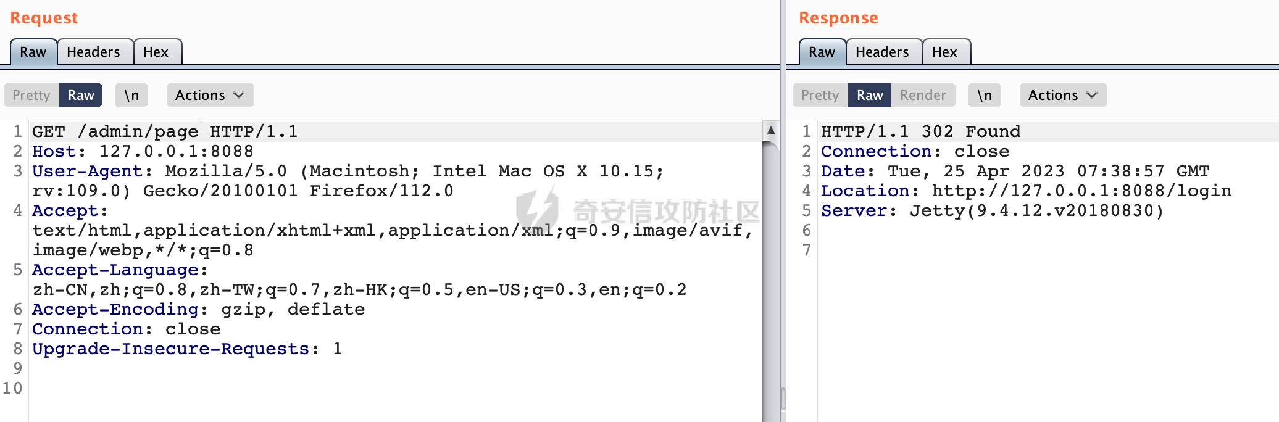This screenshot has height=422, width=1279.
Task: Click the Request editor vertical scrollbar track
Action: 771,278
